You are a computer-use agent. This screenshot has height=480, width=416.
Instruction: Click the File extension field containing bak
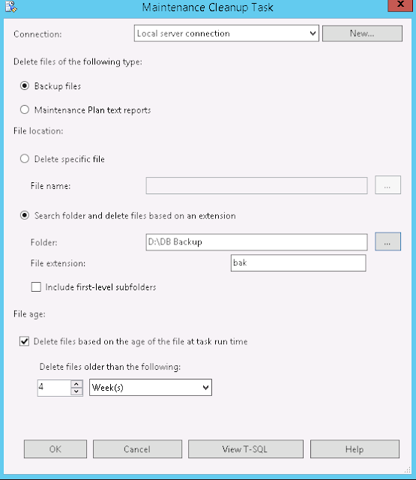coord(298,263)
